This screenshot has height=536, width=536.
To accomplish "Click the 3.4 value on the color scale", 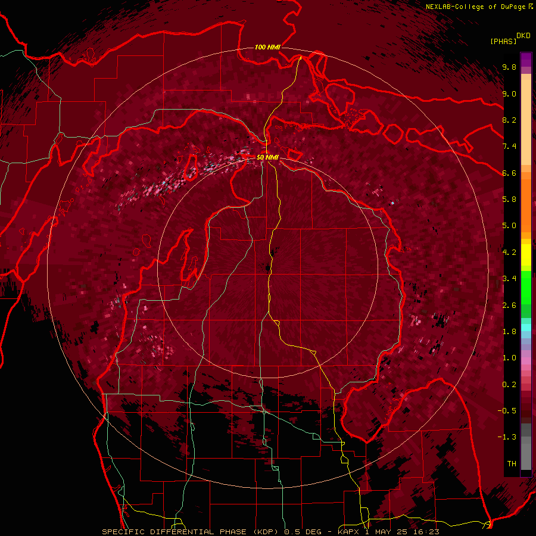I will (509, 279).
